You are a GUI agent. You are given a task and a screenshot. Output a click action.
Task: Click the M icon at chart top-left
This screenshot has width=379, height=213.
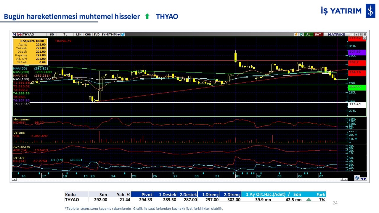click(14, 35)
